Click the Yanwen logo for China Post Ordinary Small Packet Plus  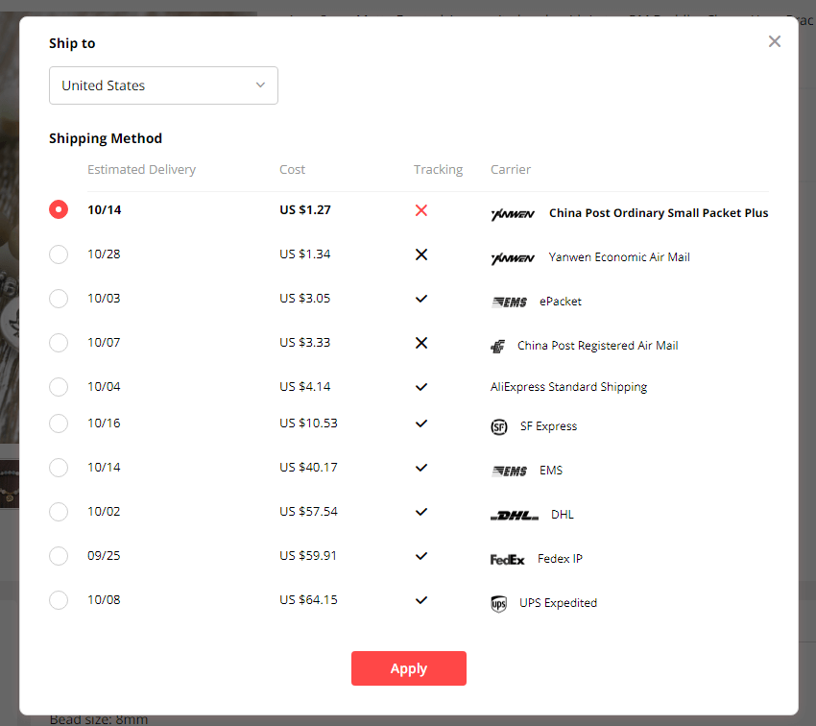pyautogui.click(x=513, y=214)
